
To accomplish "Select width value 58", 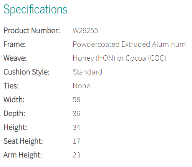I will (76, 99).
